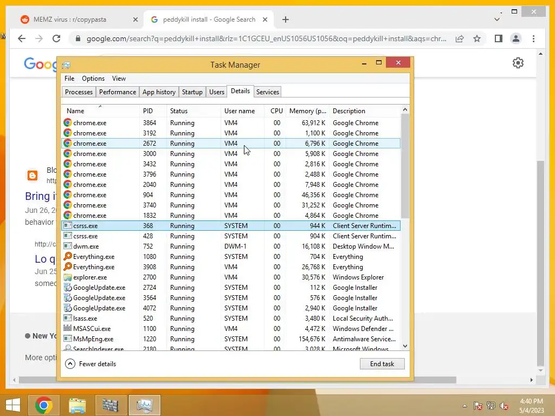The image size is (555, 416).
Task: Sort by the Memory column header
Action: (x=307, y=110)
